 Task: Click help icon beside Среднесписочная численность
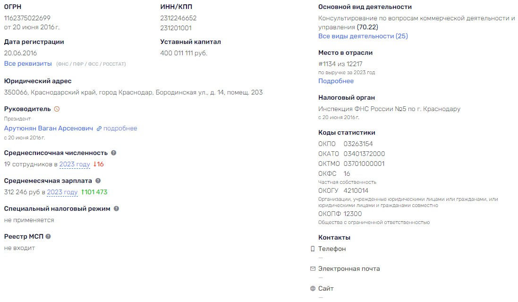(x=114, y=153)
